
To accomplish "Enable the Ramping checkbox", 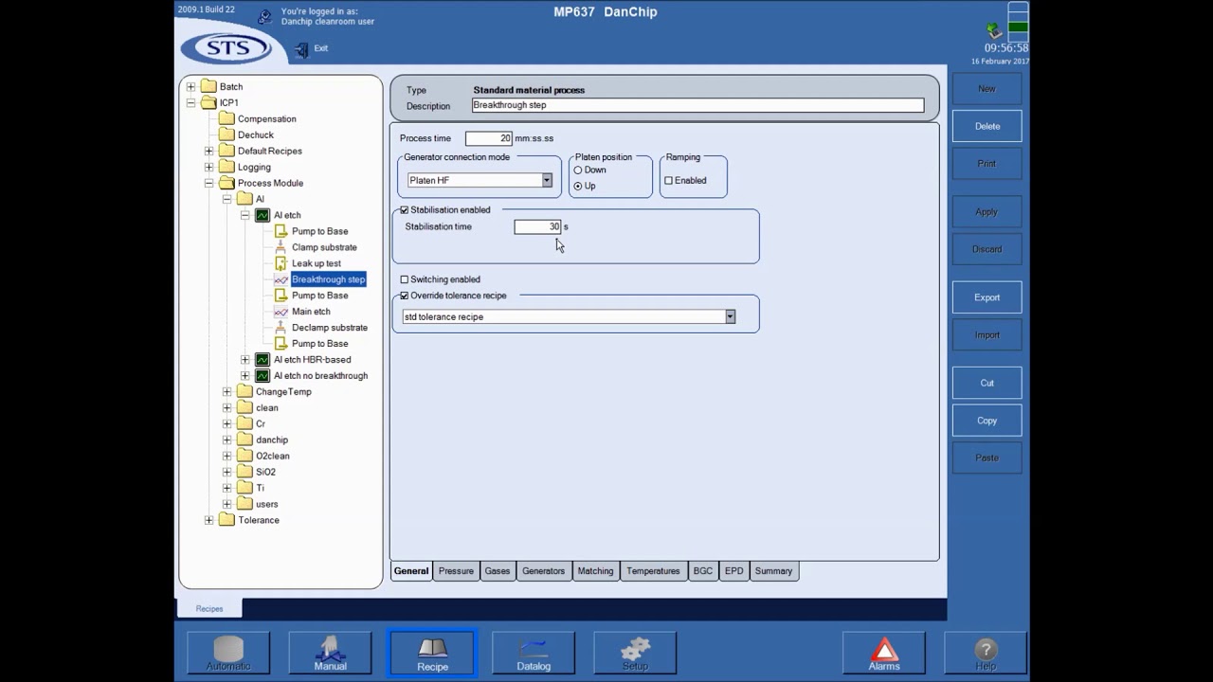I will point(669,180).
